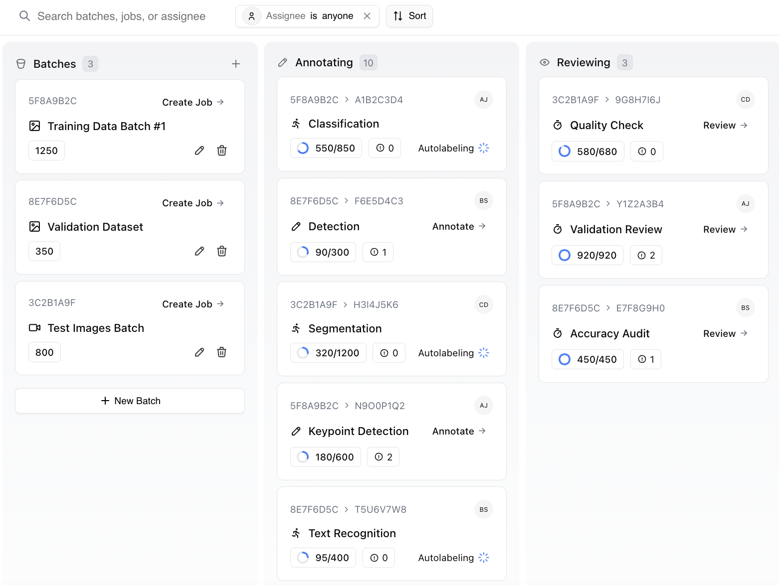Click the New Batch button
The image size is (779, 585).
coord(130,401)
